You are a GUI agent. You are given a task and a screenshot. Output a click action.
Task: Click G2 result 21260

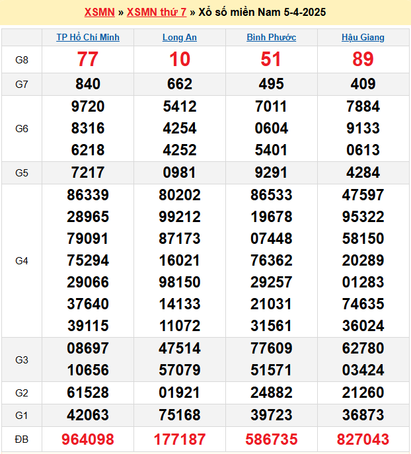[363, 393]
